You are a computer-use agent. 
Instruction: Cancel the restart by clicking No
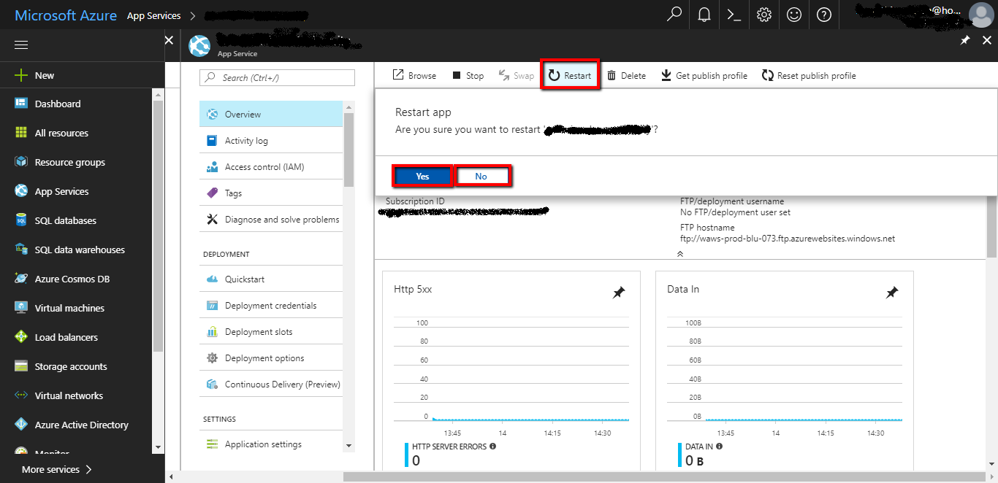tap(482, 176)
